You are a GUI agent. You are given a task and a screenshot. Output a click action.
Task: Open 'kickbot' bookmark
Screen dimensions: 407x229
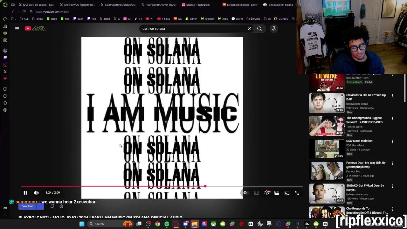pos(207,19)
